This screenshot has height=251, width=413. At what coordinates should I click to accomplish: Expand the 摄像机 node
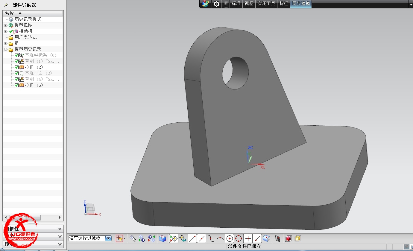5,31
